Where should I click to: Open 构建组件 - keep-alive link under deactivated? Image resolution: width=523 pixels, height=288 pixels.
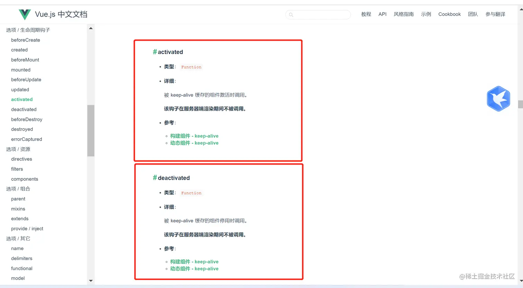click(194, 262)
